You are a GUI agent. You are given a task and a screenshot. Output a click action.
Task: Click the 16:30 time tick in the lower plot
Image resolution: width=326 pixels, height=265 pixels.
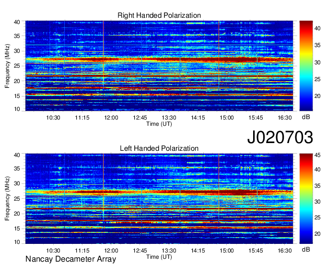click(x=285, y=251)
